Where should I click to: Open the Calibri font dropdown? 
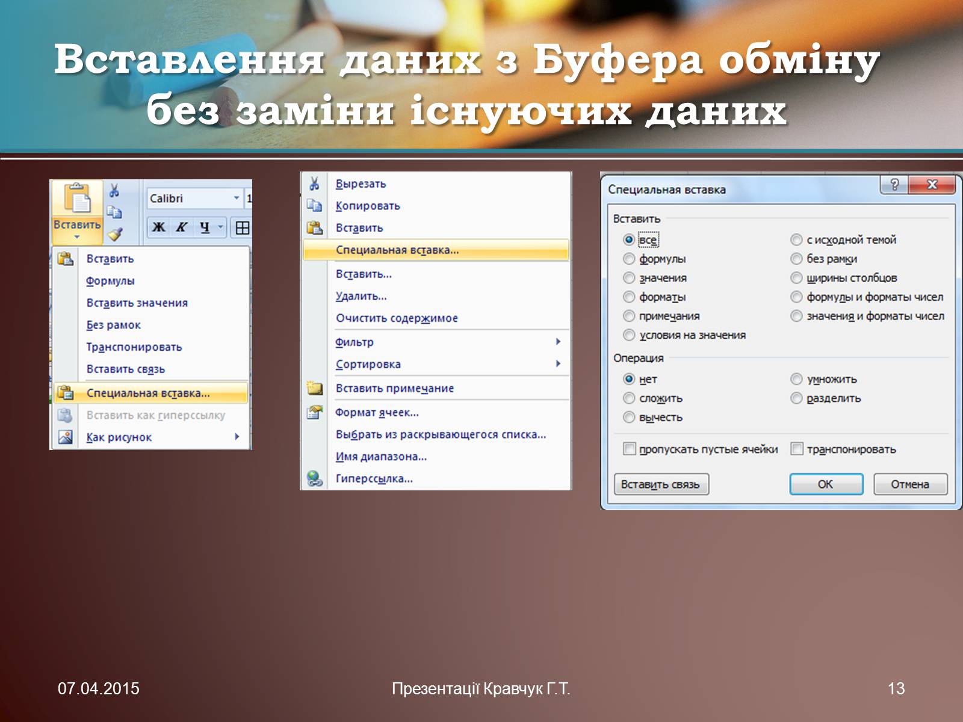coord(236,198)
